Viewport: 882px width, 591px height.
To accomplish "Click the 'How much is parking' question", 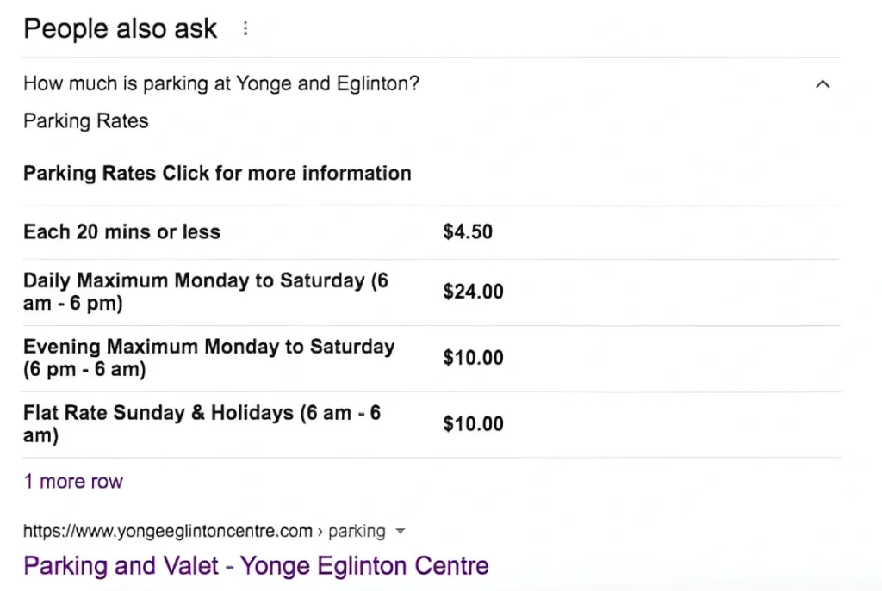I will coord(221,84).
